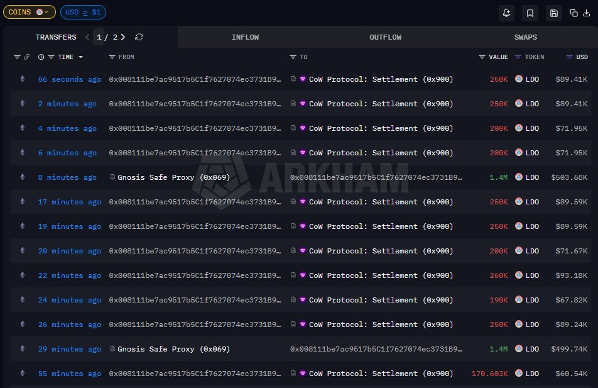The image size is (598, 388).
Task: Sort by TIME column dropdown arrow
Action: [81, 57]
